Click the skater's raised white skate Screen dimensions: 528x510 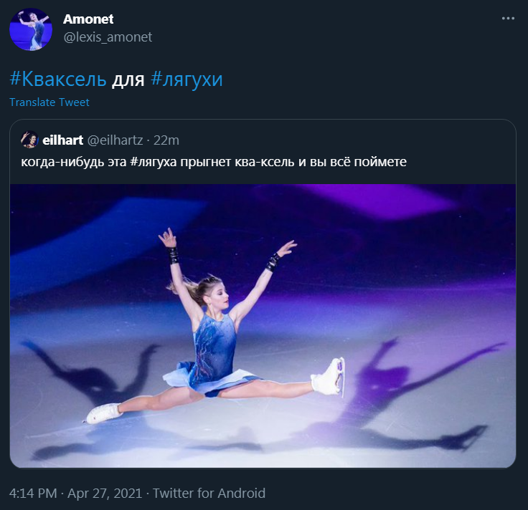(330, 375)
